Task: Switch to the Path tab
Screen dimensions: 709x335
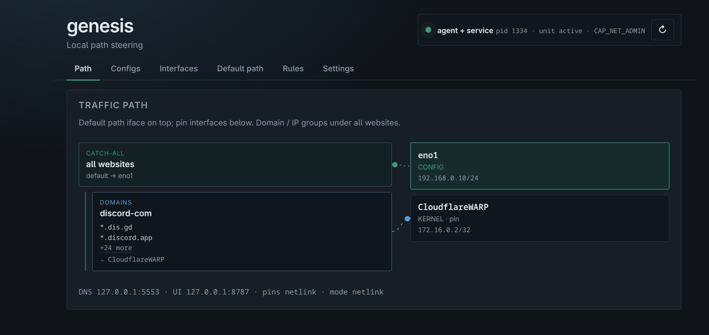Action: pyautogui.click(x=83, y=69)
